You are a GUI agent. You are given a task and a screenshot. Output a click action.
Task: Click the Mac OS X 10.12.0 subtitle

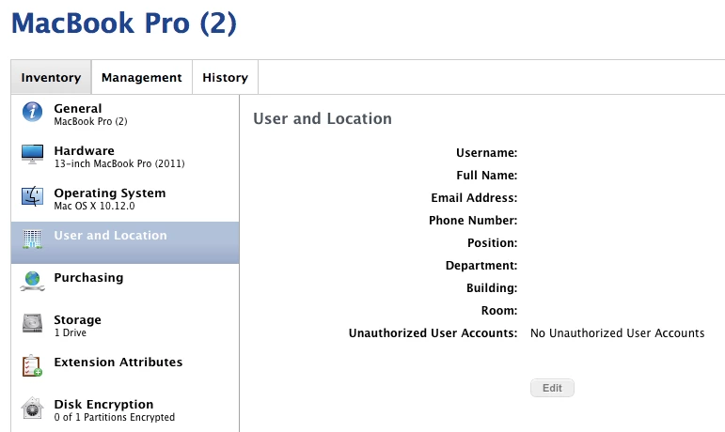94,207
